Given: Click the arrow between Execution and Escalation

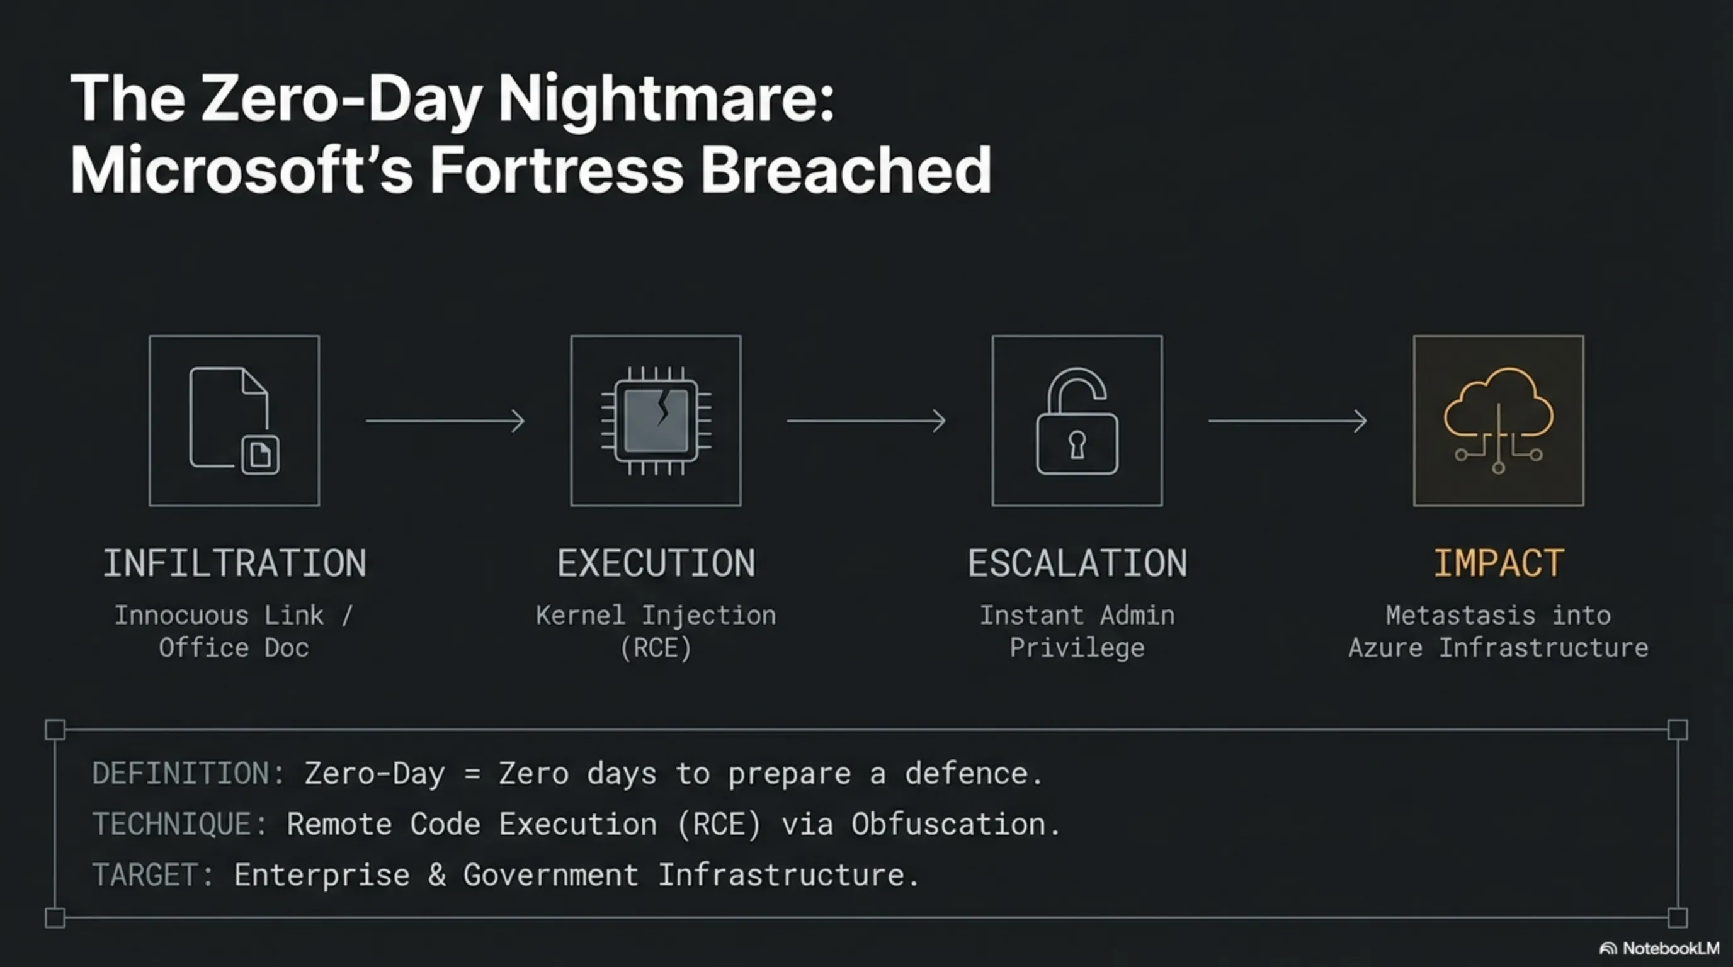Looking at the screenshot, I should [x=866, y=421].
